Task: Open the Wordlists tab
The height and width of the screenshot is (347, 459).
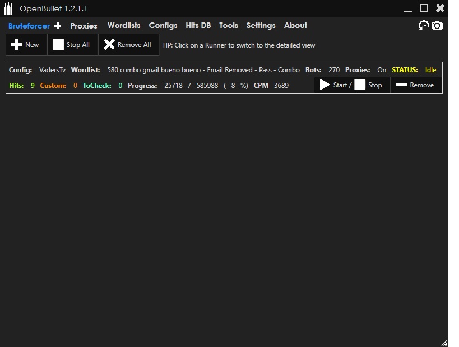Action: [124, 25]
